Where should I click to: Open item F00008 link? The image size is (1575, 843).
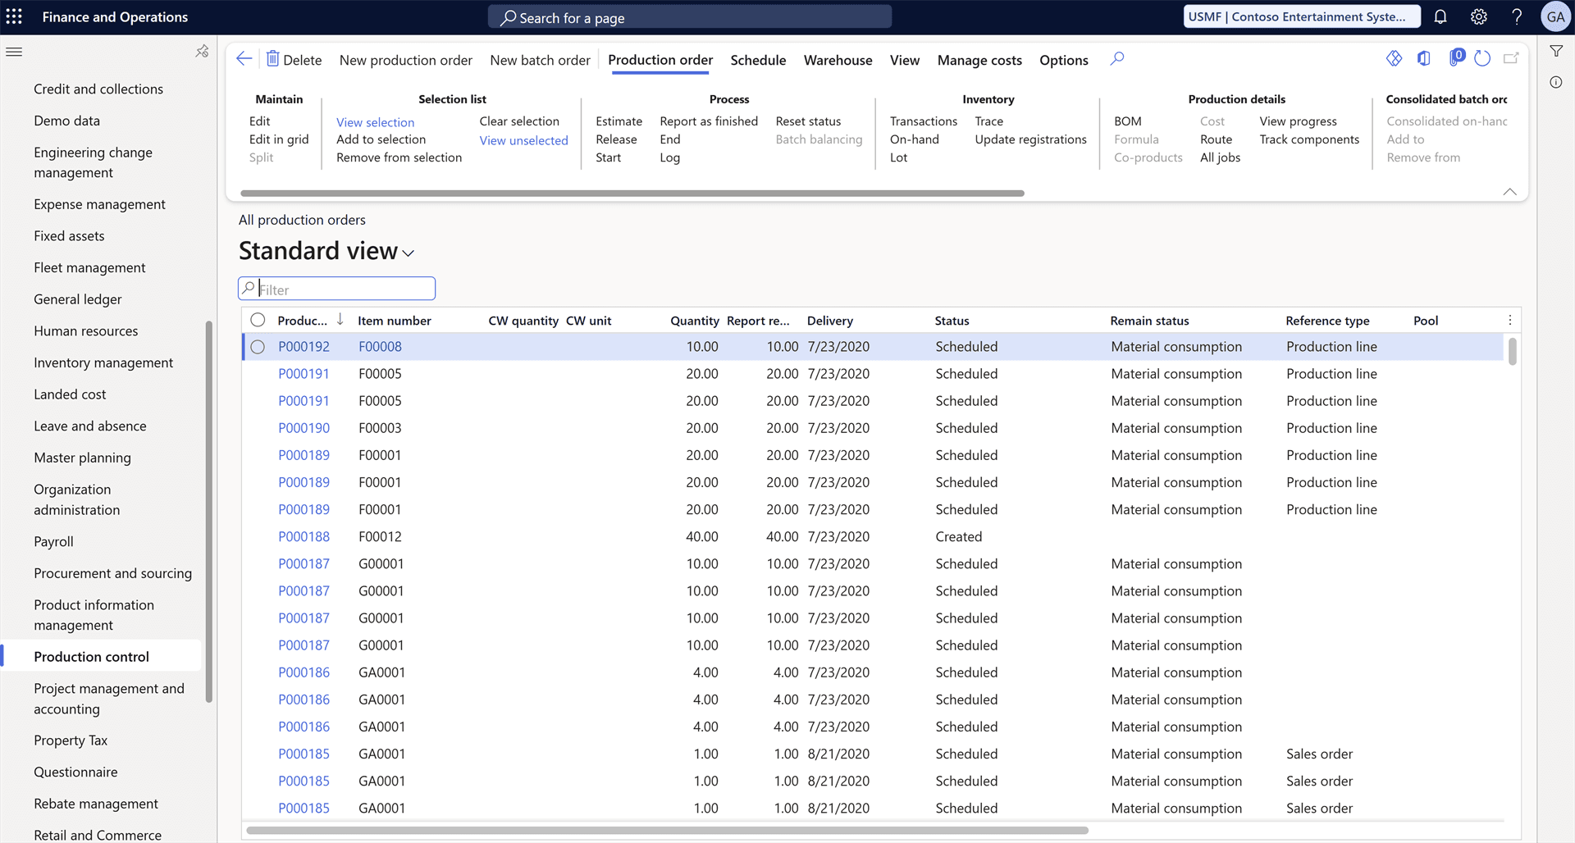tap(380, 347)
